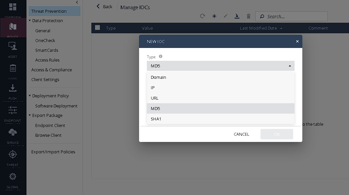The height and width of the screenshot is (195, 349).
Task: Click the Type column header
Action: (111, 28)
